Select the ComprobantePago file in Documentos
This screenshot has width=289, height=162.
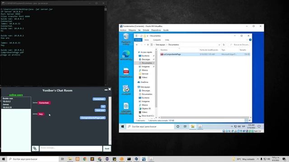(205, 54)
